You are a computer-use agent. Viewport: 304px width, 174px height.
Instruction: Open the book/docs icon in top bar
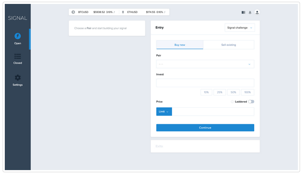(x=243, y=12)
